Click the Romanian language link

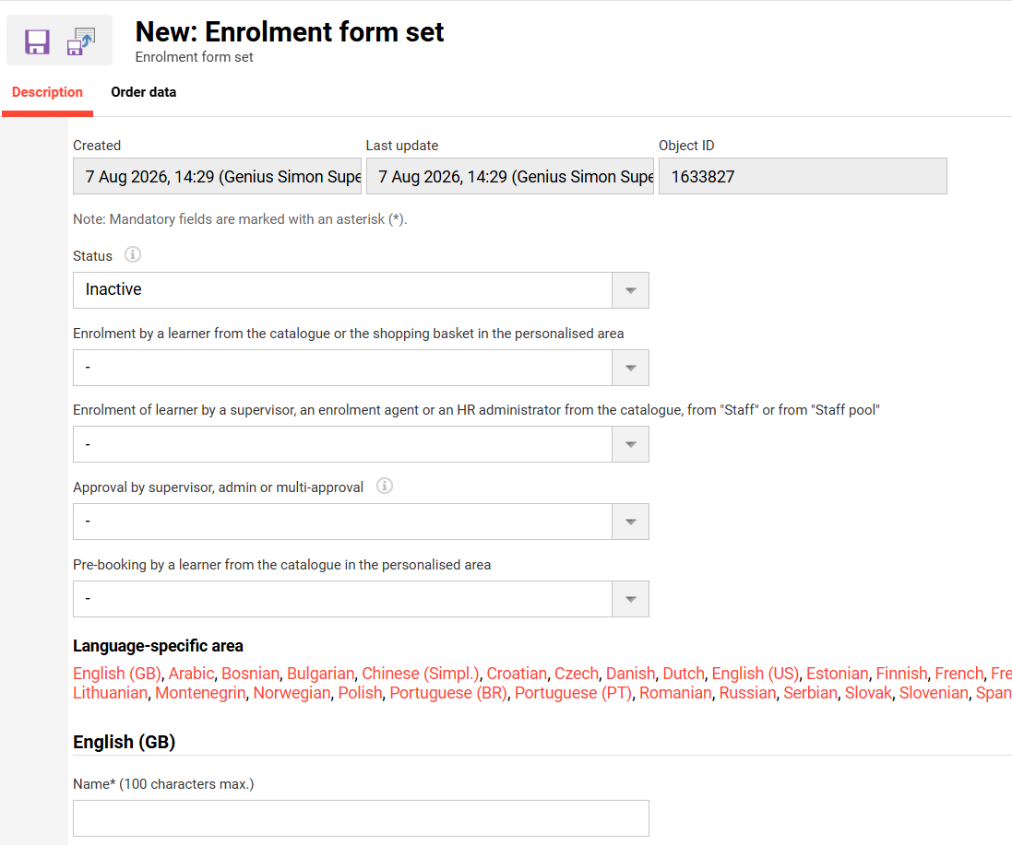675,693
